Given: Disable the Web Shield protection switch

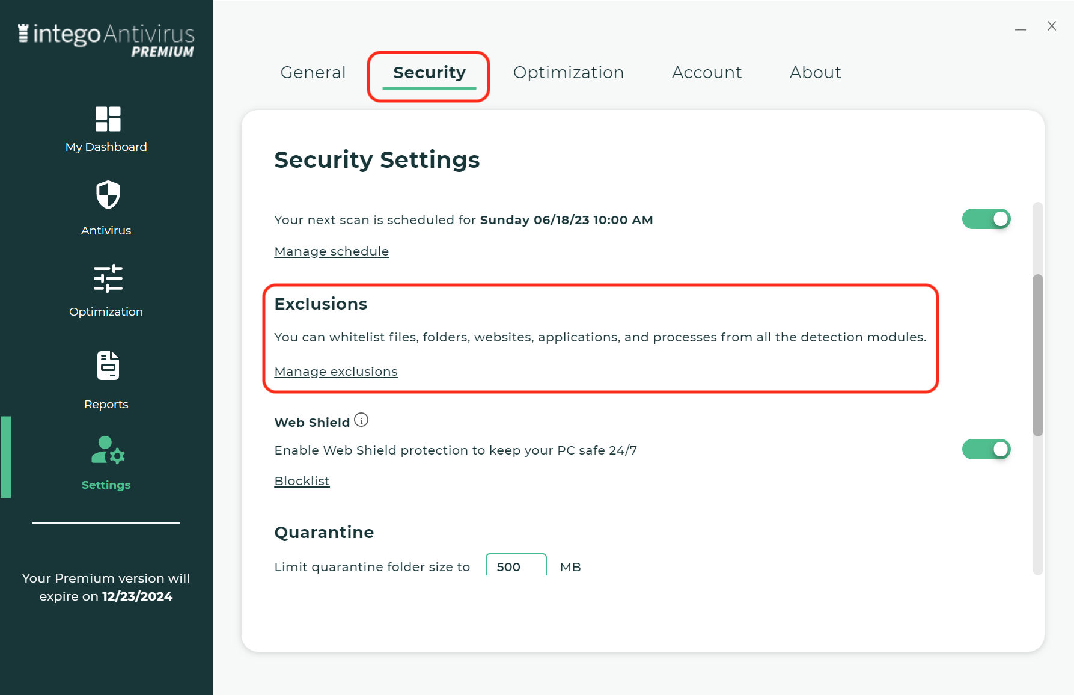Looking at the screenshot, I should 986,449.
